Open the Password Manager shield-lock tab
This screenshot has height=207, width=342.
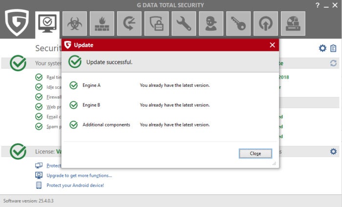[x=156, y=23]
